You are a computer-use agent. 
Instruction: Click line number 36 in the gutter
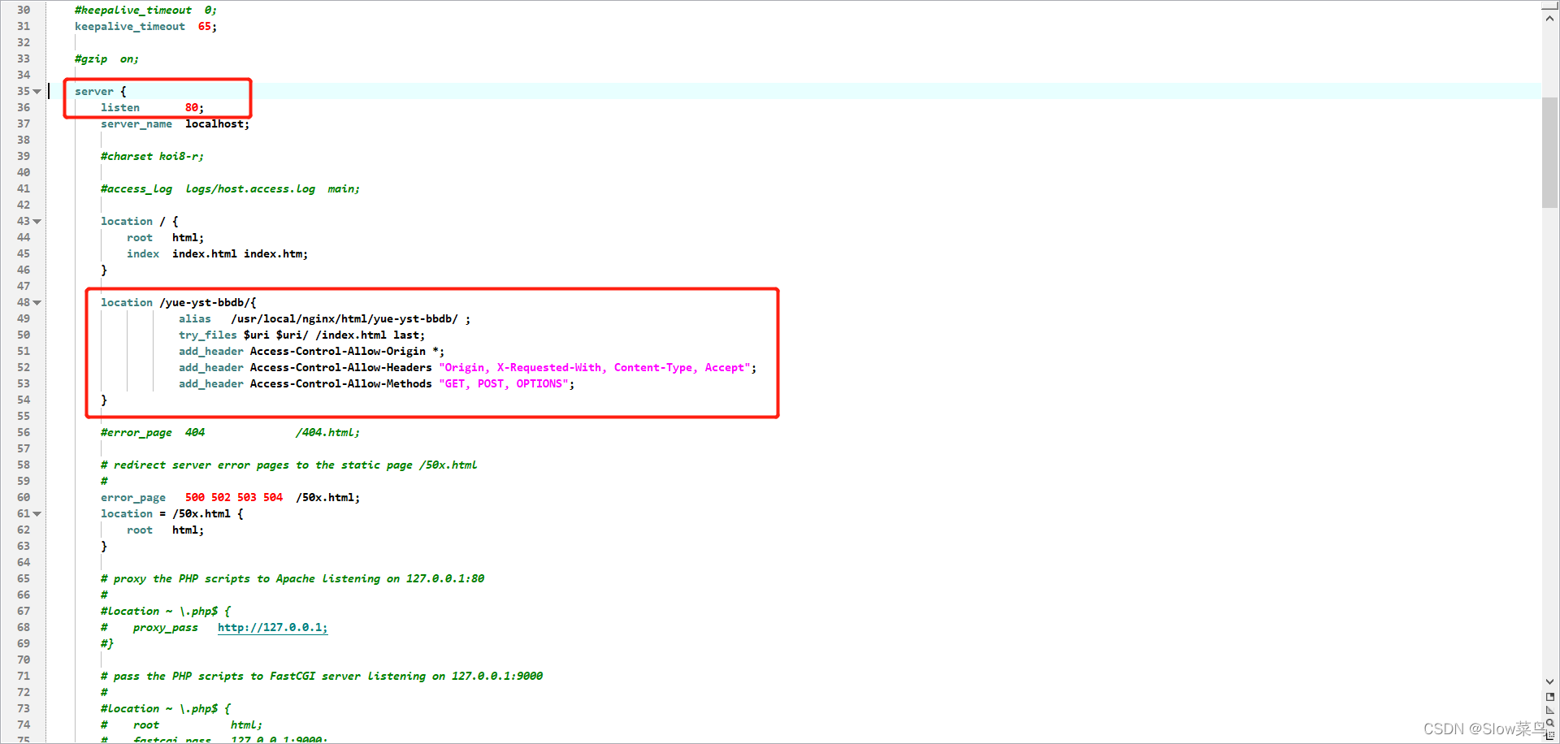(x=24, y=108)
